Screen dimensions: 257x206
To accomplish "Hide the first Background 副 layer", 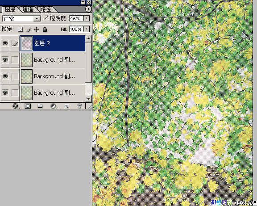I will [x=5, y=59].
